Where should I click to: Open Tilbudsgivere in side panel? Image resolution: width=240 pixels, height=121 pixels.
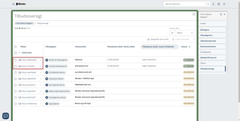[x=212, y=35]
